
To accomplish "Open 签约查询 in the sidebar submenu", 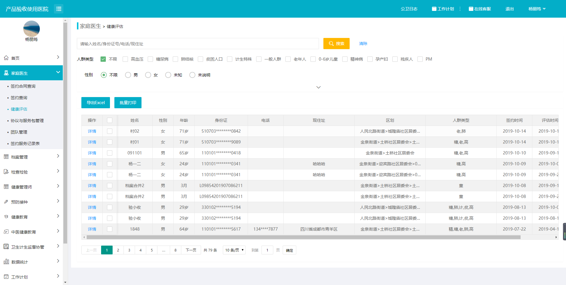I will click(x=19, y=98).
